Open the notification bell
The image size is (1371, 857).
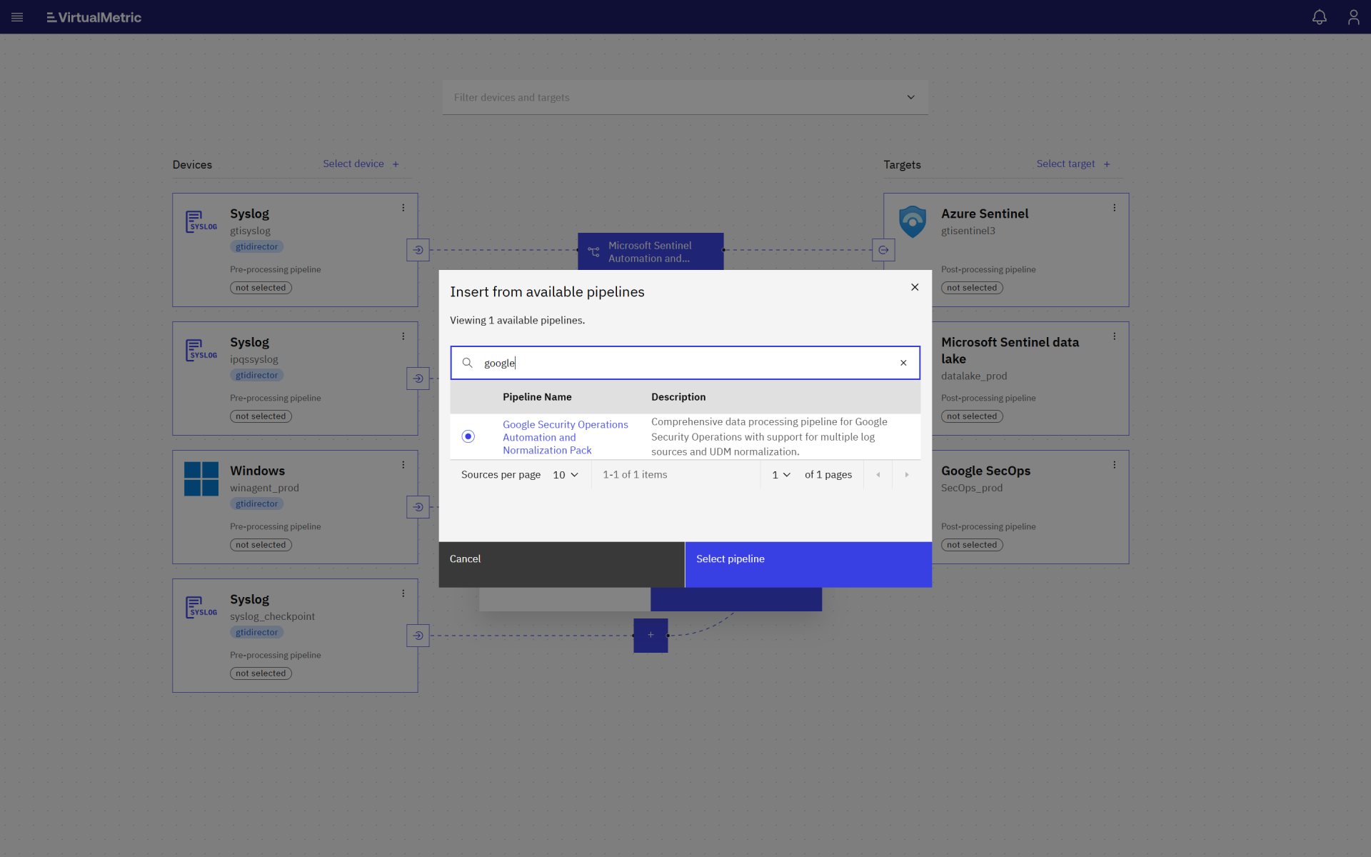[x=1320, y=17]
